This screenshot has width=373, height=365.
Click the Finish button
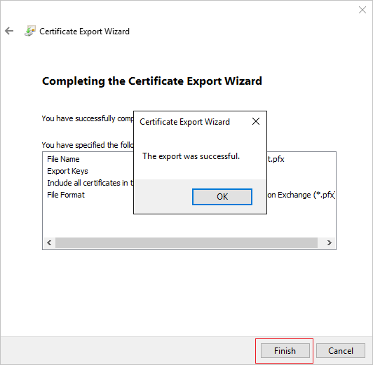point(285,350)
